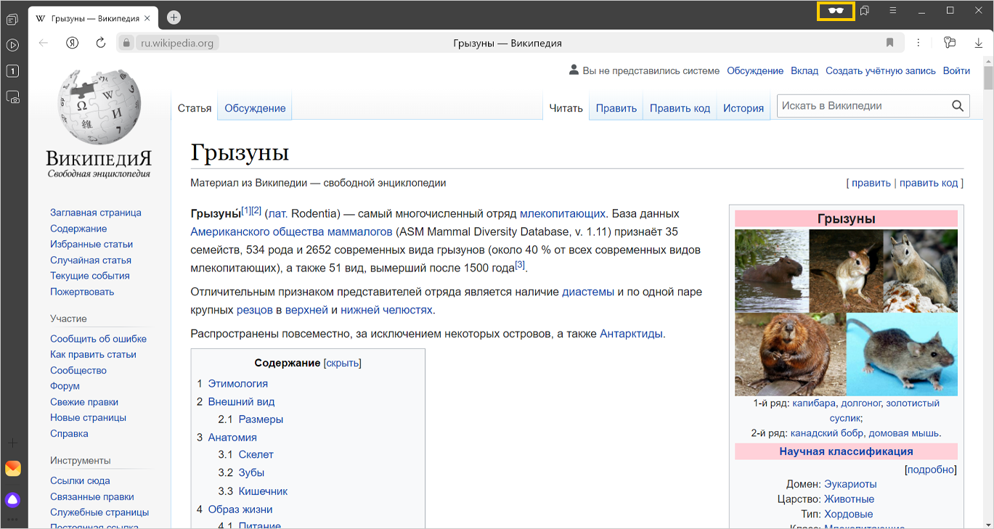994x529 pixels.
Task: Open the Эукариоты link in infobox
Action: point(850,484)
